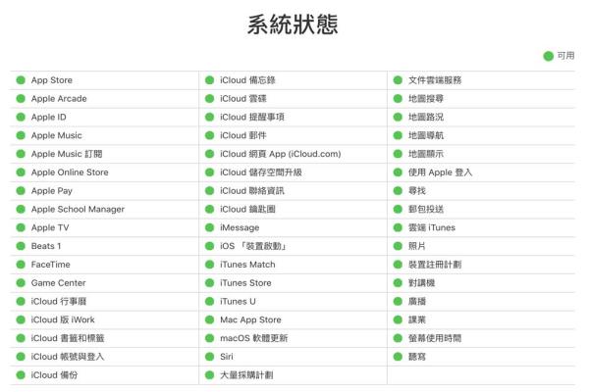Click the green dot next to iTunes U
Viewport: 589px width, 392px height.
pyautogui.click(x=210, y=301)
